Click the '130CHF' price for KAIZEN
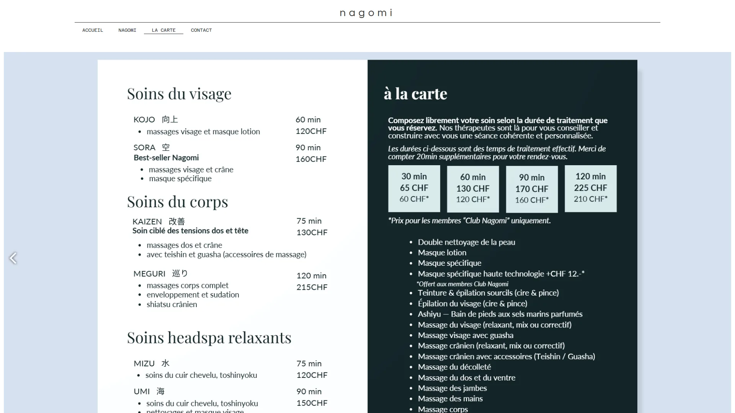This screenshot has width=735, height=413. point(312,233)
